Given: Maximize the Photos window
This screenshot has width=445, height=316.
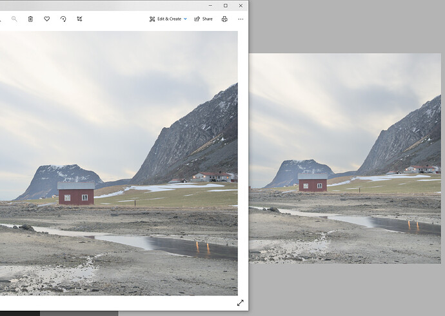Looking at the screenshot, I should pyautogui.click(x=225, y=5).
